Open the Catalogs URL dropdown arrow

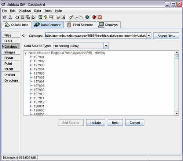149,36
